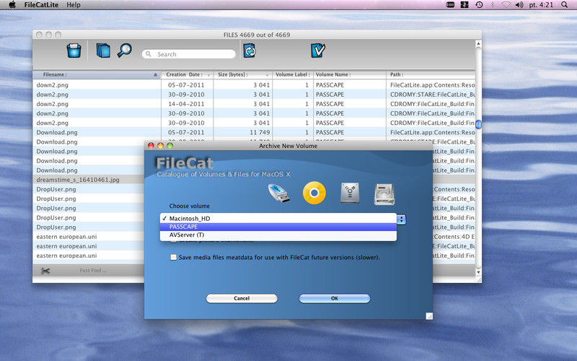Open the Help menu

74,5
